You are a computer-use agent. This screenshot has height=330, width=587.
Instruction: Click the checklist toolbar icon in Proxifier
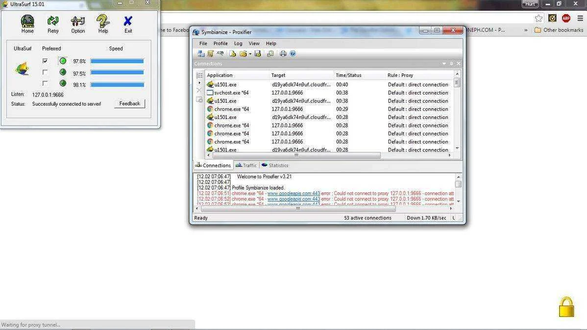(270, 53)
